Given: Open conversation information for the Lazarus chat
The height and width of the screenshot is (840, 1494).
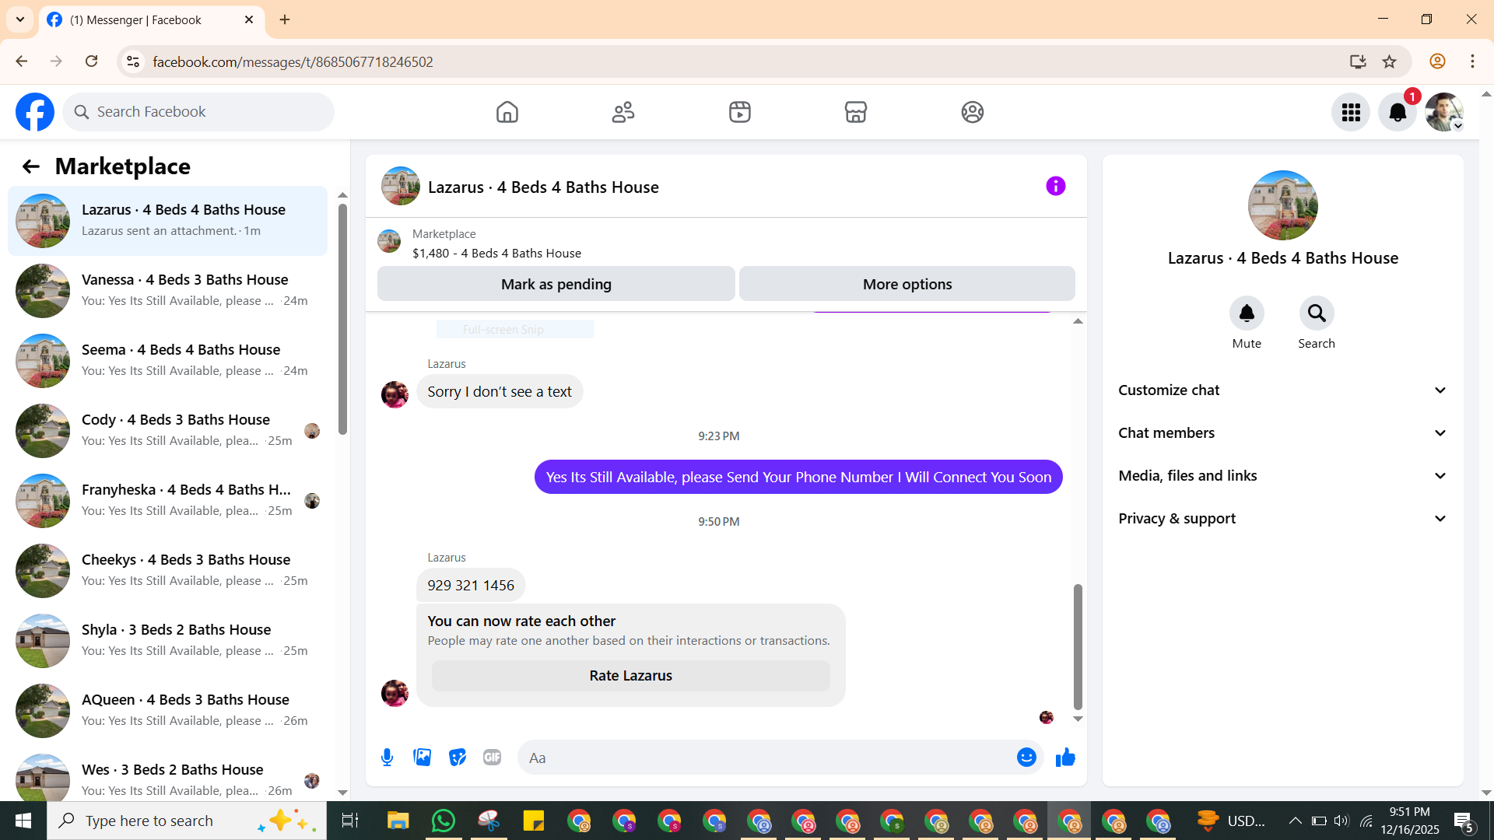Looking at the screenshot, I should point(1055,186).
